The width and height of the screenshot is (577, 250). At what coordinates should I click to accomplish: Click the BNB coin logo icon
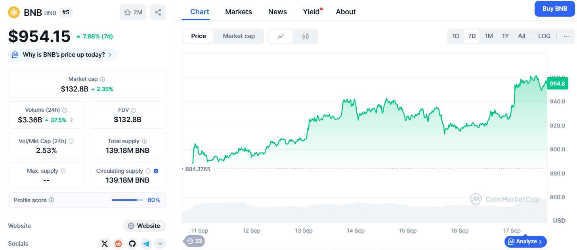coord(14,12)
